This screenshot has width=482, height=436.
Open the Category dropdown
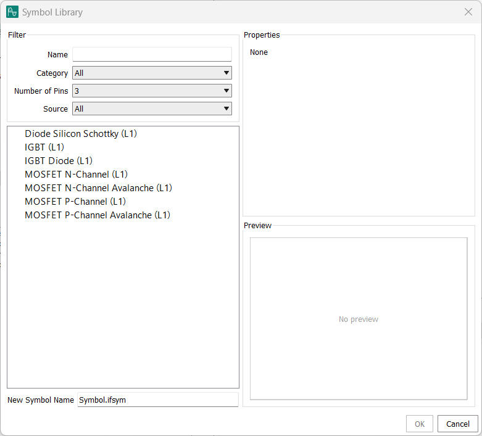152,73
